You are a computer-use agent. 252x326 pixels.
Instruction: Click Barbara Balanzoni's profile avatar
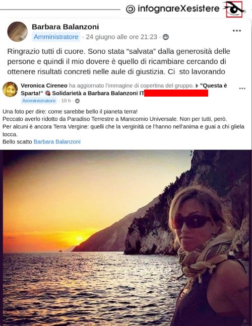pyautogui.click(x=18, y=32)
